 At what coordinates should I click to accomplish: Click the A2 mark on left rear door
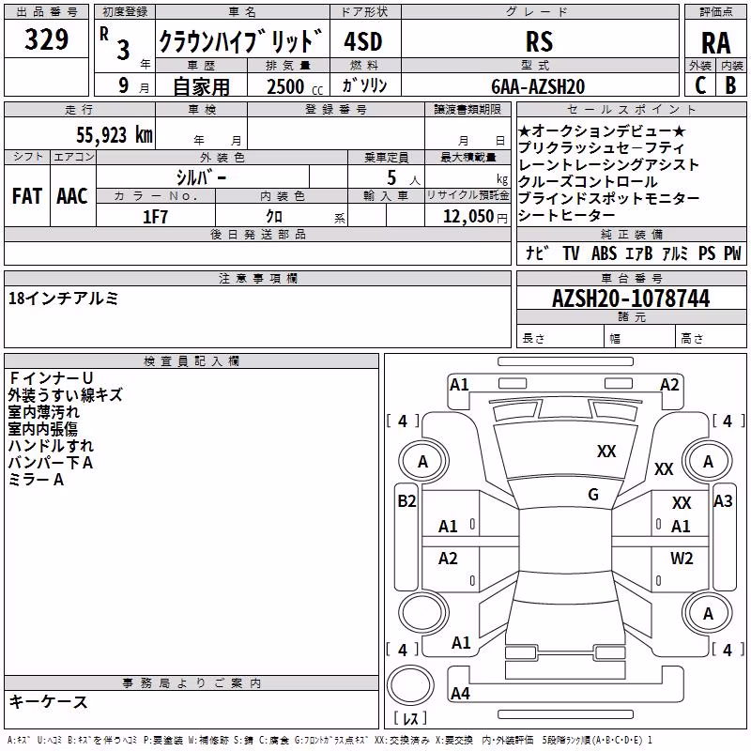pyautogui.click(x=448, y=558)
